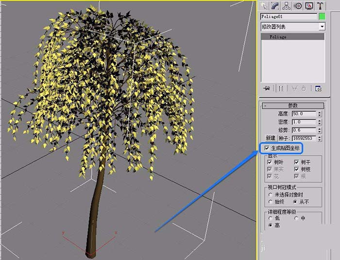Select the 始终 canopy mode radio
This screenshot has height=260, width=340.
tap(270, 202)
